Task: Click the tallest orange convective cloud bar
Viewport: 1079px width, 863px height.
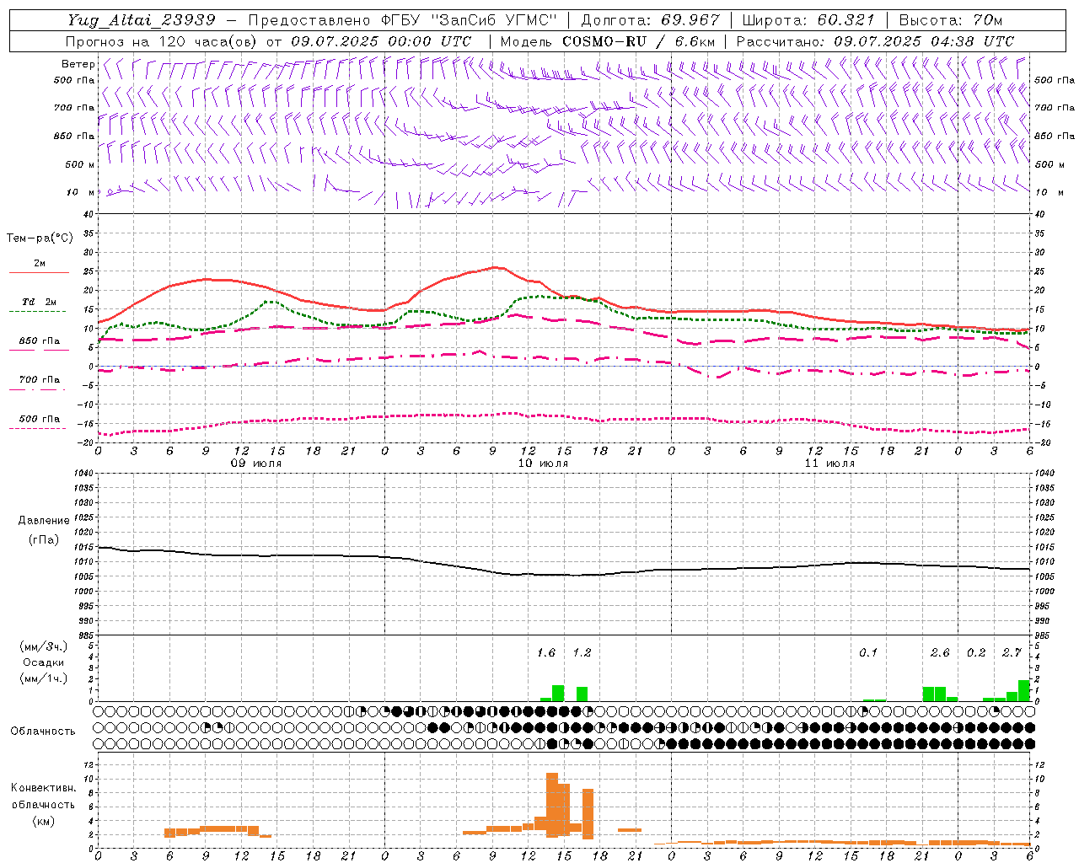Action: coord(551,805)
